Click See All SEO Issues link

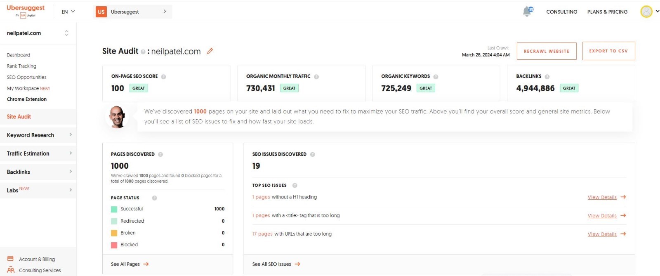point(272,264)
